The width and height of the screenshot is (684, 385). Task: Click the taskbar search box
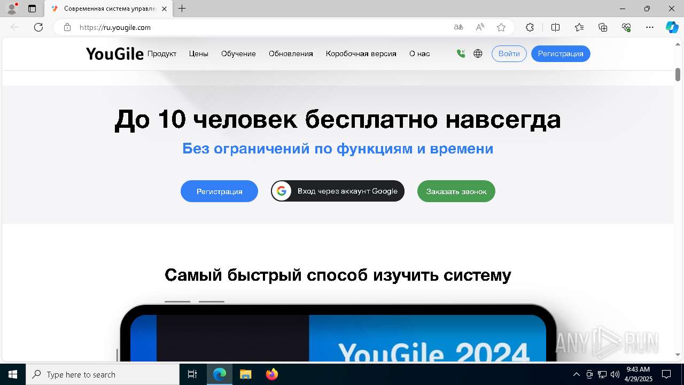coord(103,374)
